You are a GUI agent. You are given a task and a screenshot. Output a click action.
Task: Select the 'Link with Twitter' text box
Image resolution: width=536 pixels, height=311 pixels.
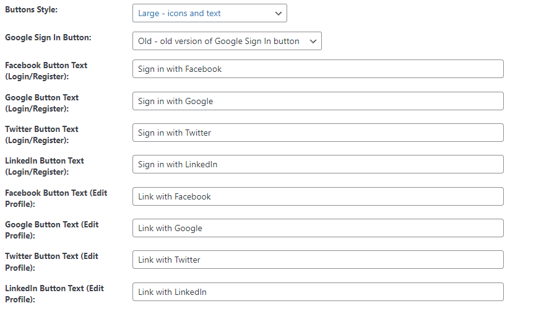[318, 260]
